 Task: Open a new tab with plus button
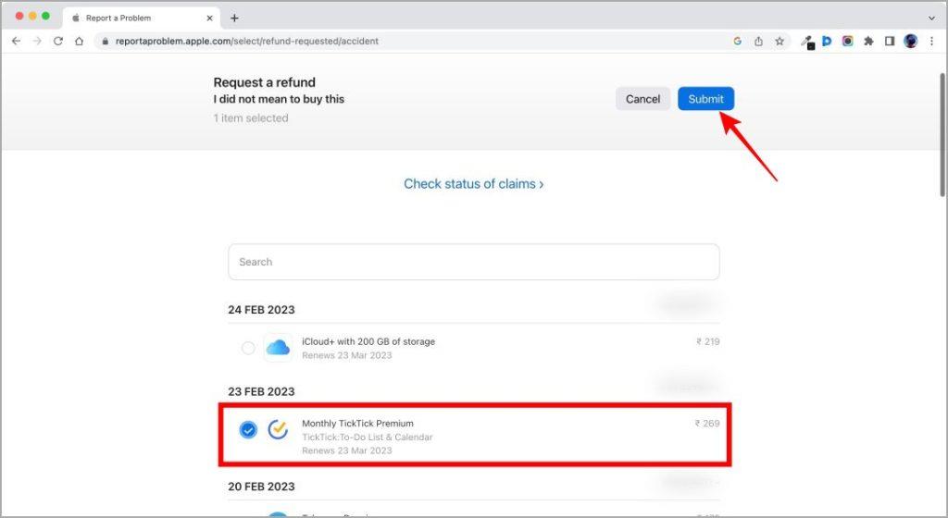(x=234, y=18)
